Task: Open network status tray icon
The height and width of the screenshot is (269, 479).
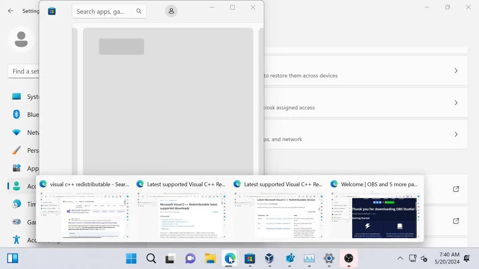Action: (x=413, y=258)
